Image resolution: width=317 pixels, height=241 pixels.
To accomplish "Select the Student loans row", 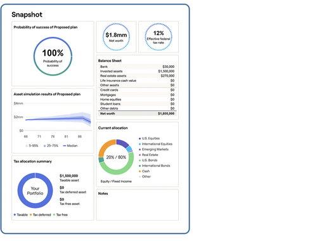I will click(138, 104).
